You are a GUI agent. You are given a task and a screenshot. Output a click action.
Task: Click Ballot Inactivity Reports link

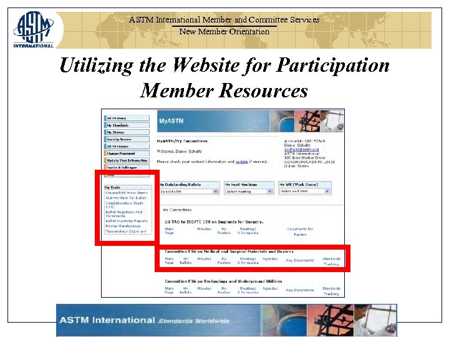(x=127, y=221)
